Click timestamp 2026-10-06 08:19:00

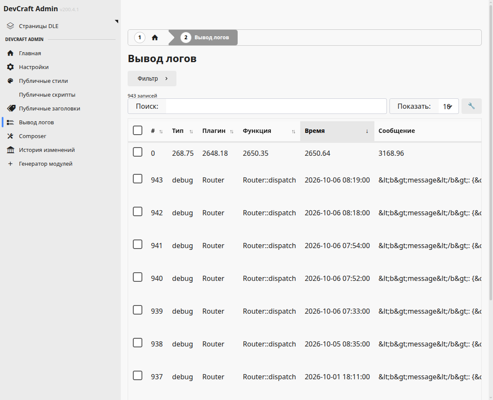point(337,180)
